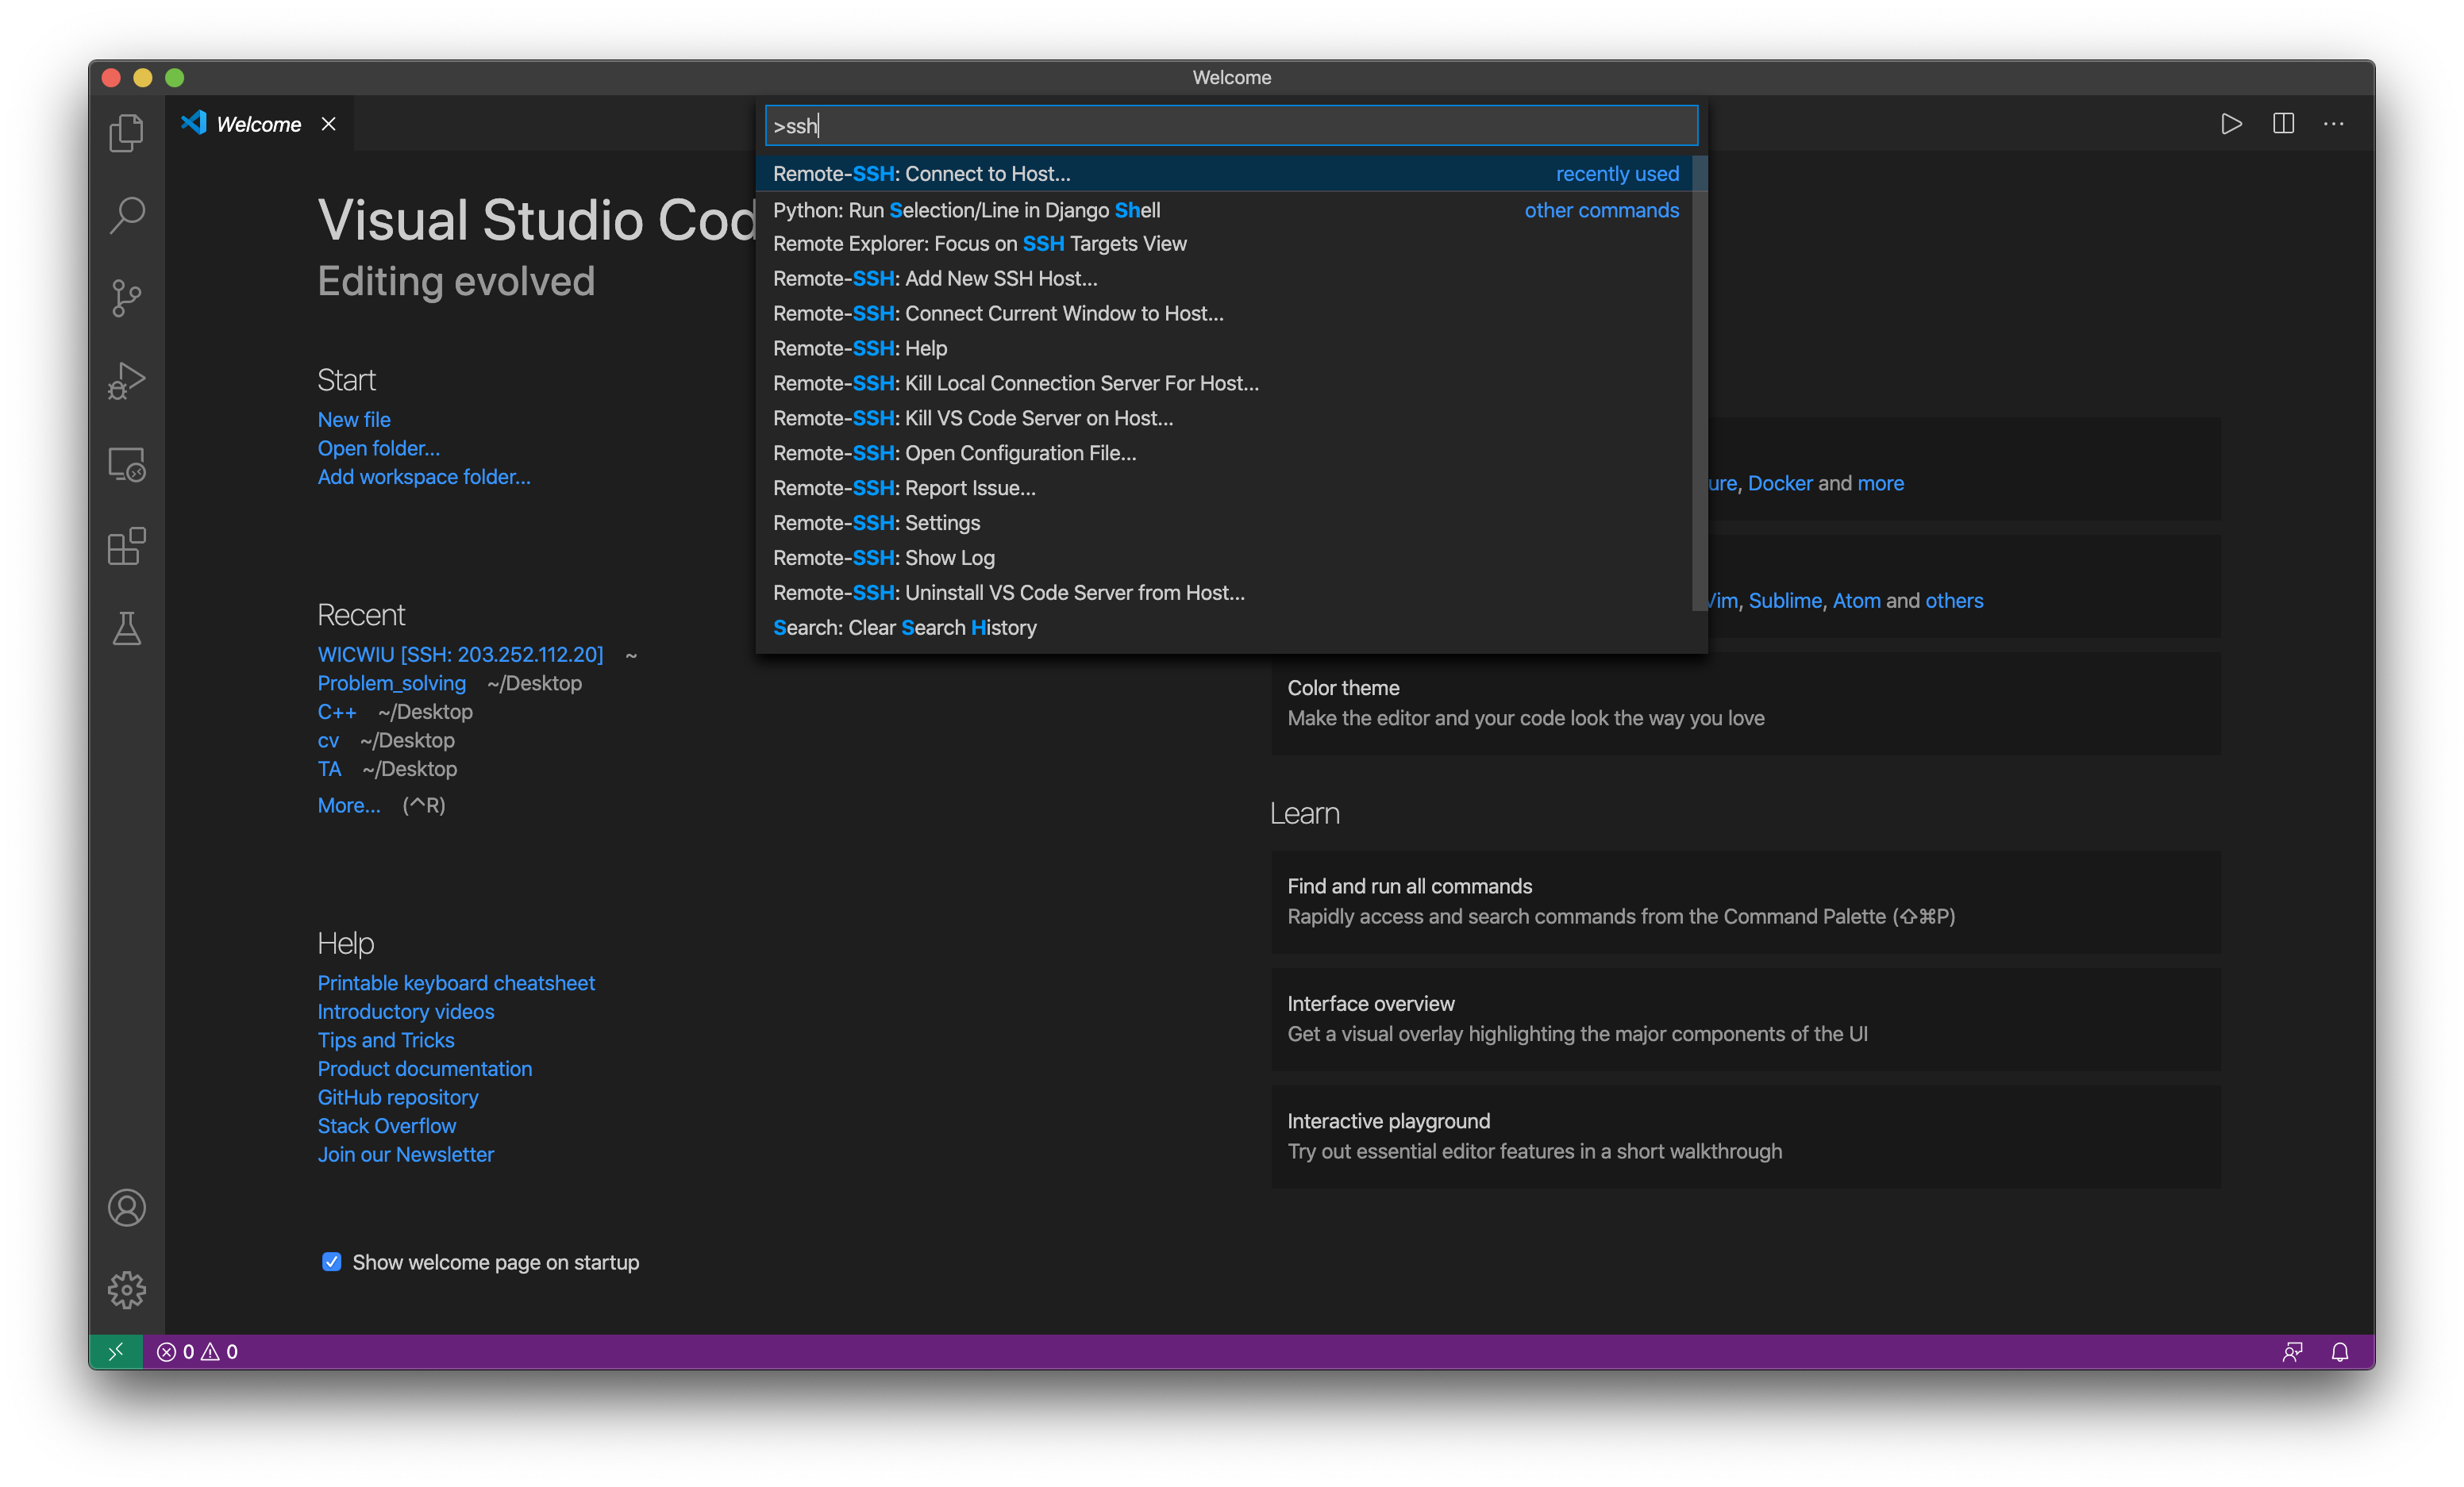
Task: Choose Remote Explorer: Focus on SSH Targets View
Action: click(1225, 244)
